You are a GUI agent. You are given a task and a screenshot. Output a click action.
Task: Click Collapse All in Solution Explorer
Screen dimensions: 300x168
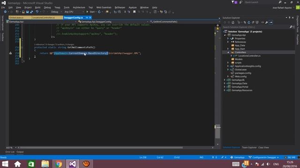(x=253, y=22)
